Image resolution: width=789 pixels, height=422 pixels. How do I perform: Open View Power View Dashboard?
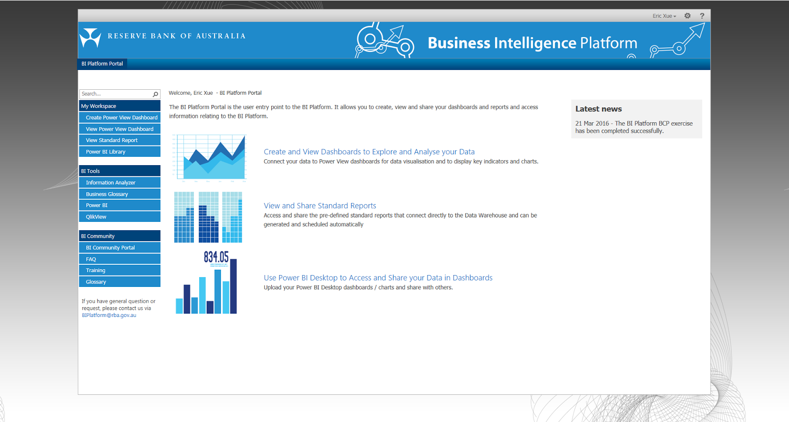click(119, 129)
